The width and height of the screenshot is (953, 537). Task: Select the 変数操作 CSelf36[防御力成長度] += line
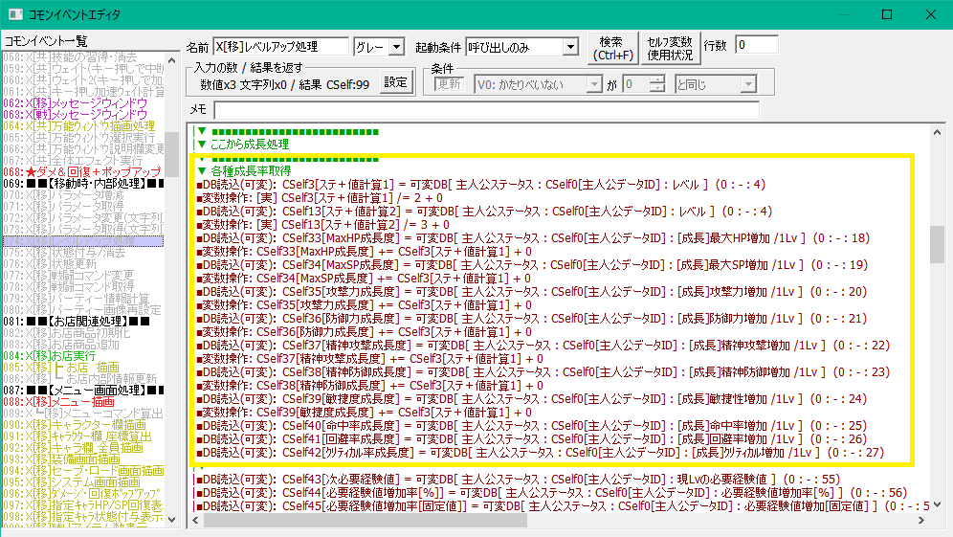tap(364, 331)
